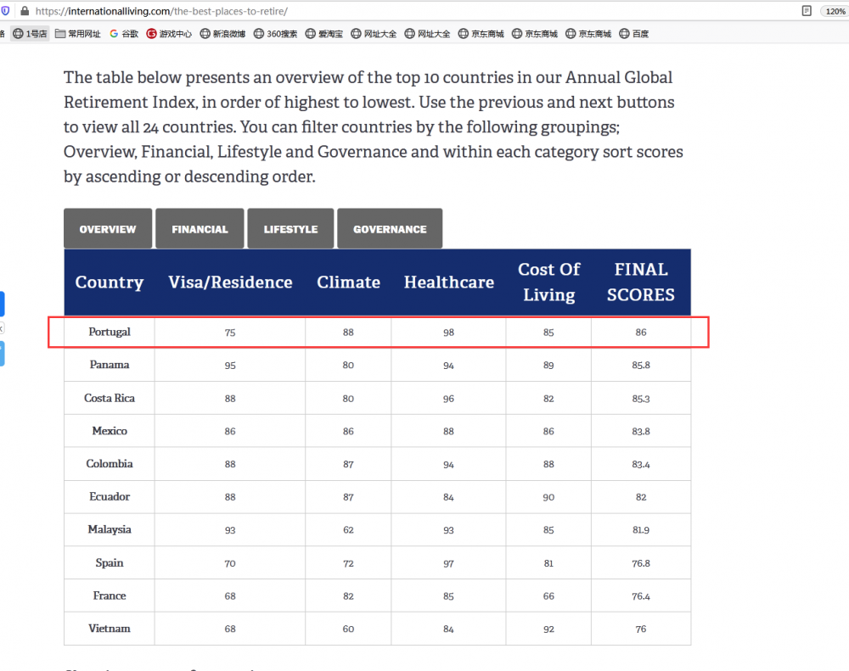Screen dimensions: 849x671
Task: Click Spain's final score 76.8
Action: coord(640,563)
